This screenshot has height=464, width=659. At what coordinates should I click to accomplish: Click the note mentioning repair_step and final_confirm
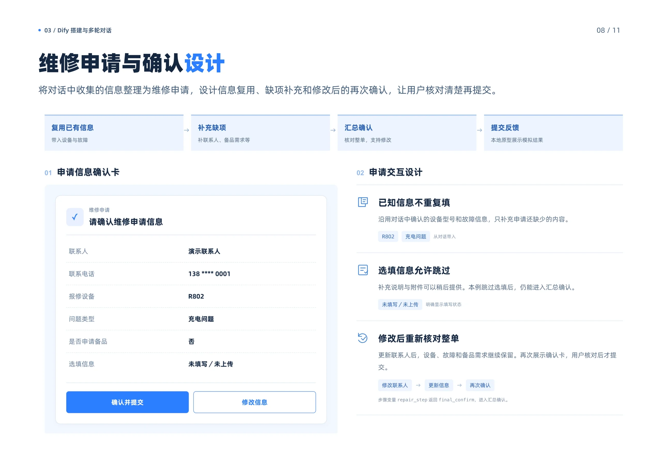click(444, 399)
